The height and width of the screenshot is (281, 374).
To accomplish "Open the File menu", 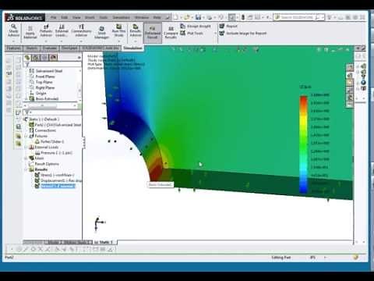I will [54, 17].
